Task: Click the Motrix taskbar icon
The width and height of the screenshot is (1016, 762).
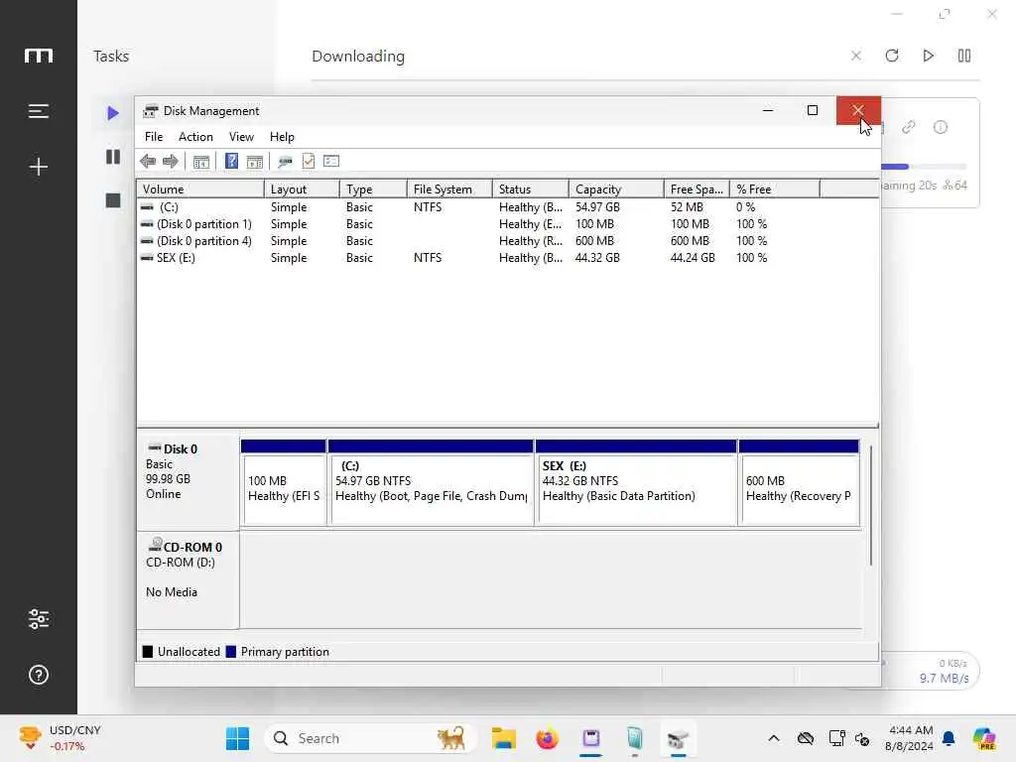Action: (591, 738)
